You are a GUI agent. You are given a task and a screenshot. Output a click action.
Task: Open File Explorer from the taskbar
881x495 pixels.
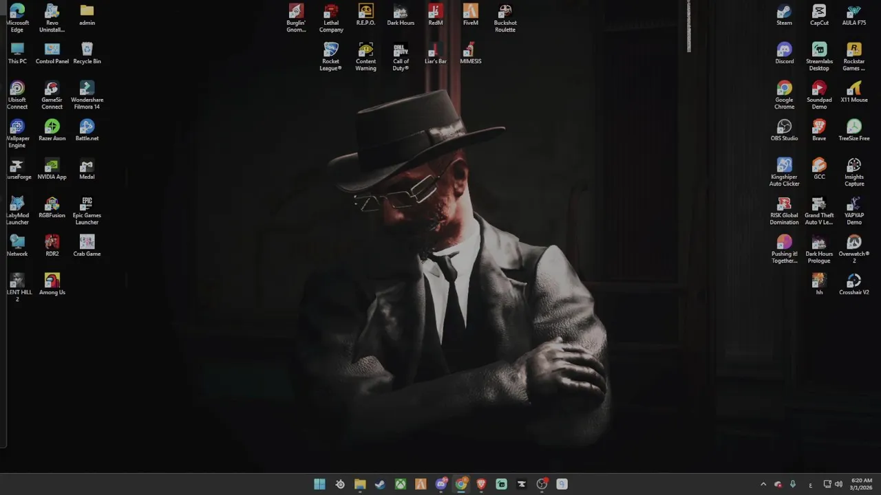tap(360, 484)
